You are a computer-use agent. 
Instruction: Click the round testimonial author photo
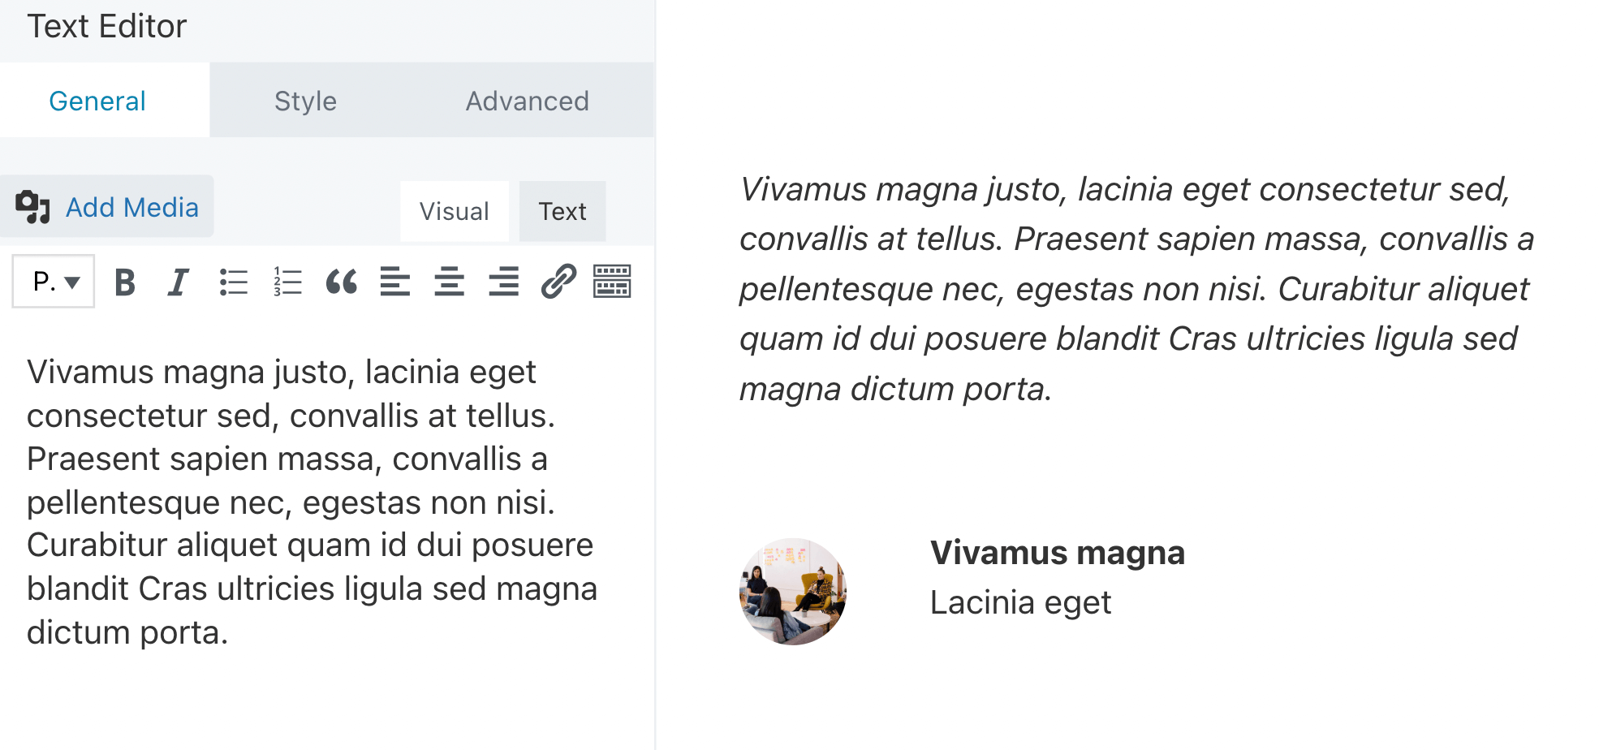coord(793,591)
